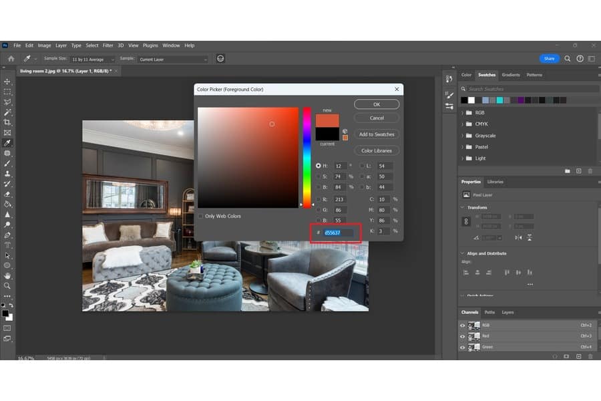Screen dimensions: 601x401
Task: Select the R red radio button
Action: 318,199
